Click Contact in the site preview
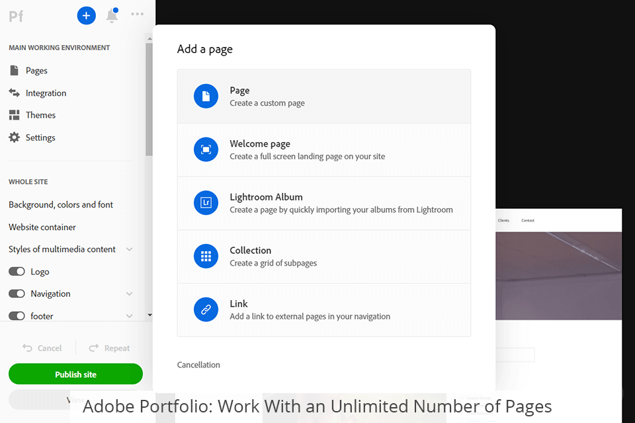The width and height of the screenshot is (635, 423). click(528, 220)
